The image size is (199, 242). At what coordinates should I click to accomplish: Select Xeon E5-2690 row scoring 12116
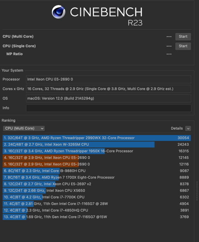[97, 164]
